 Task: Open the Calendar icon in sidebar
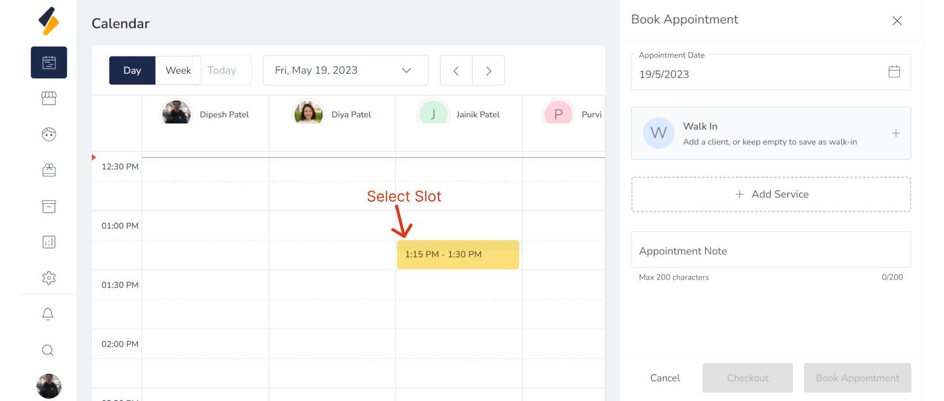coord(49,62)
